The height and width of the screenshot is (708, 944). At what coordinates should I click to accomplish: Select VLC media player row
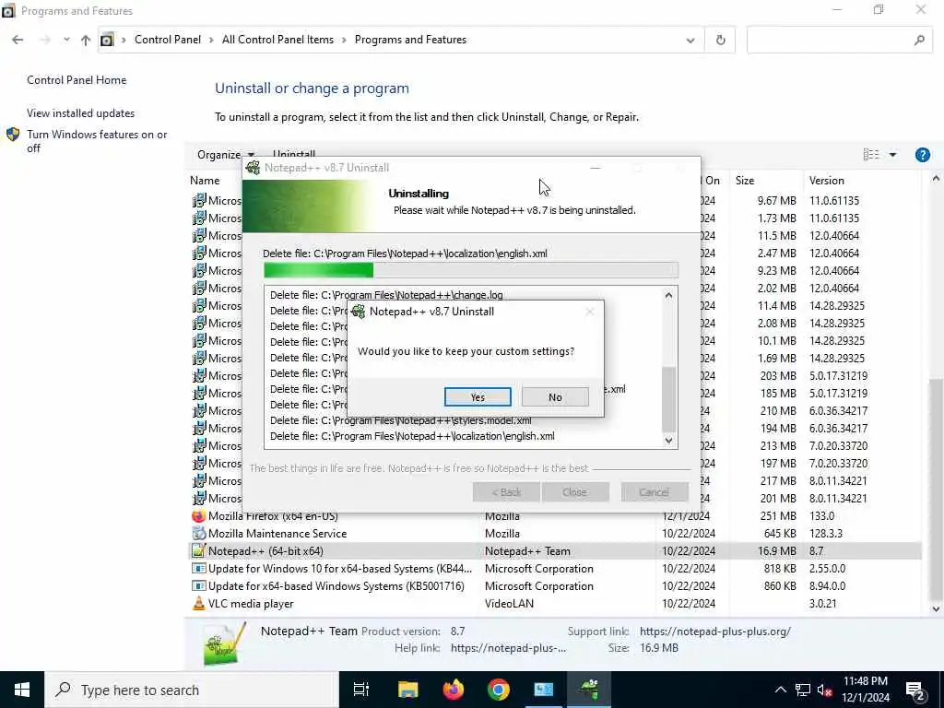pyautogui.click(x=554, y=603)
